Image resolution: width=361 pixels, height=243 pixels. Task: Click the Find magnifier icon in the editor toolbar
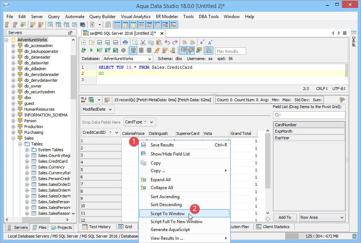185,43
